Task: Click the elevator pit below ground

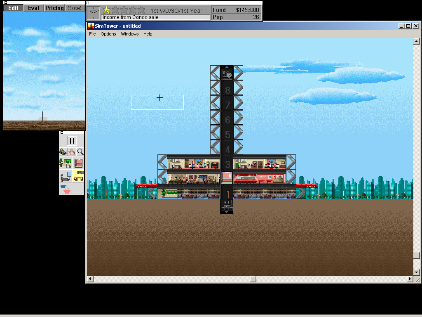Action: tap(227, 206)
